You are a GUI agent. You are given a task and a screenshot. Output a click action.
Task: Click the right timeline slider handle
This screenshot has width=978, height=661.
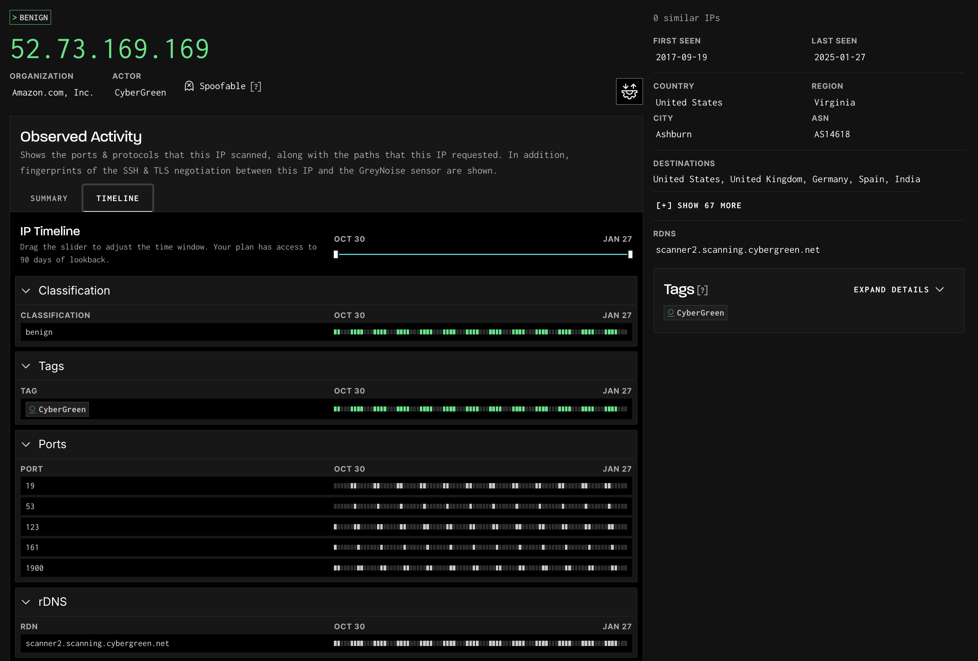point(630,254)
